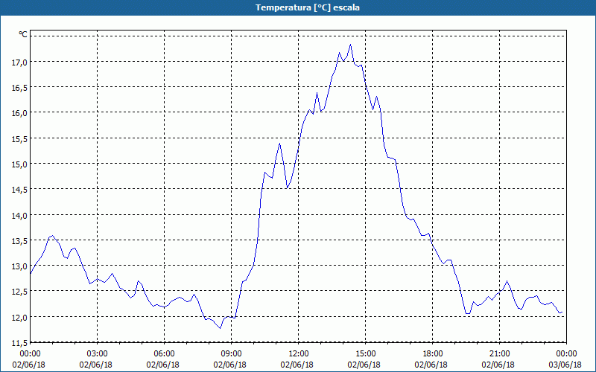Image resolution: width=596 pixels, height=372 pixels.
Task: Select the 17,0 y-axis value
Action: (x=20, y=62)
